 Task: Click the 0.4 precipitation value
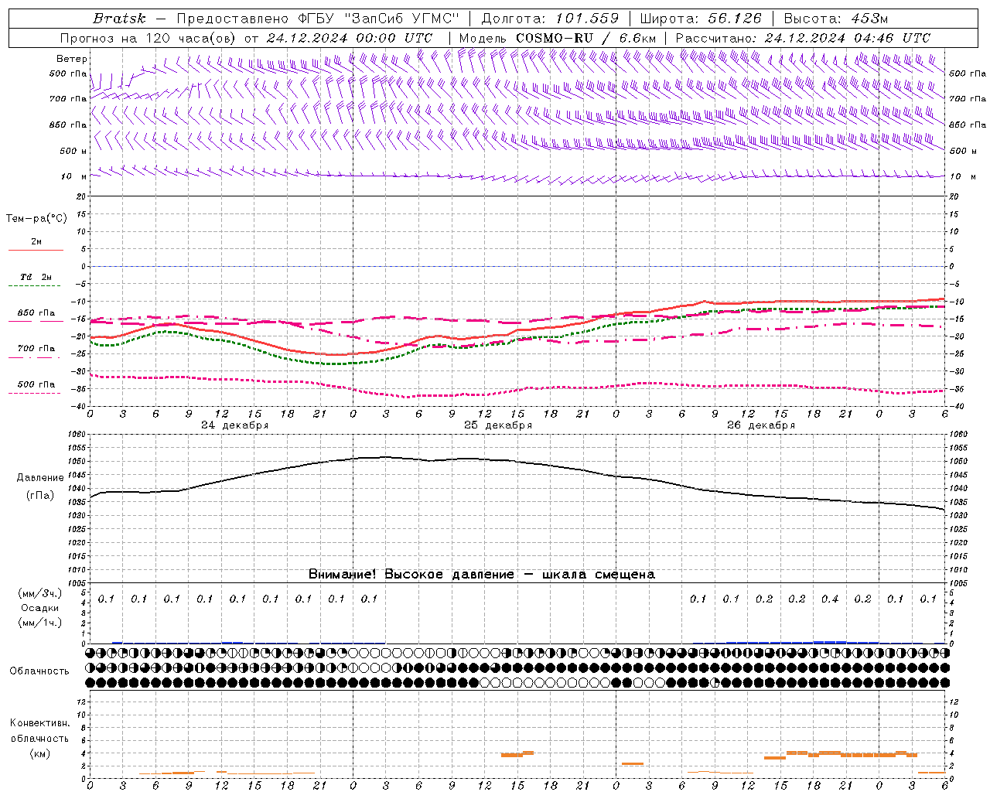click(x=829, y=599)
